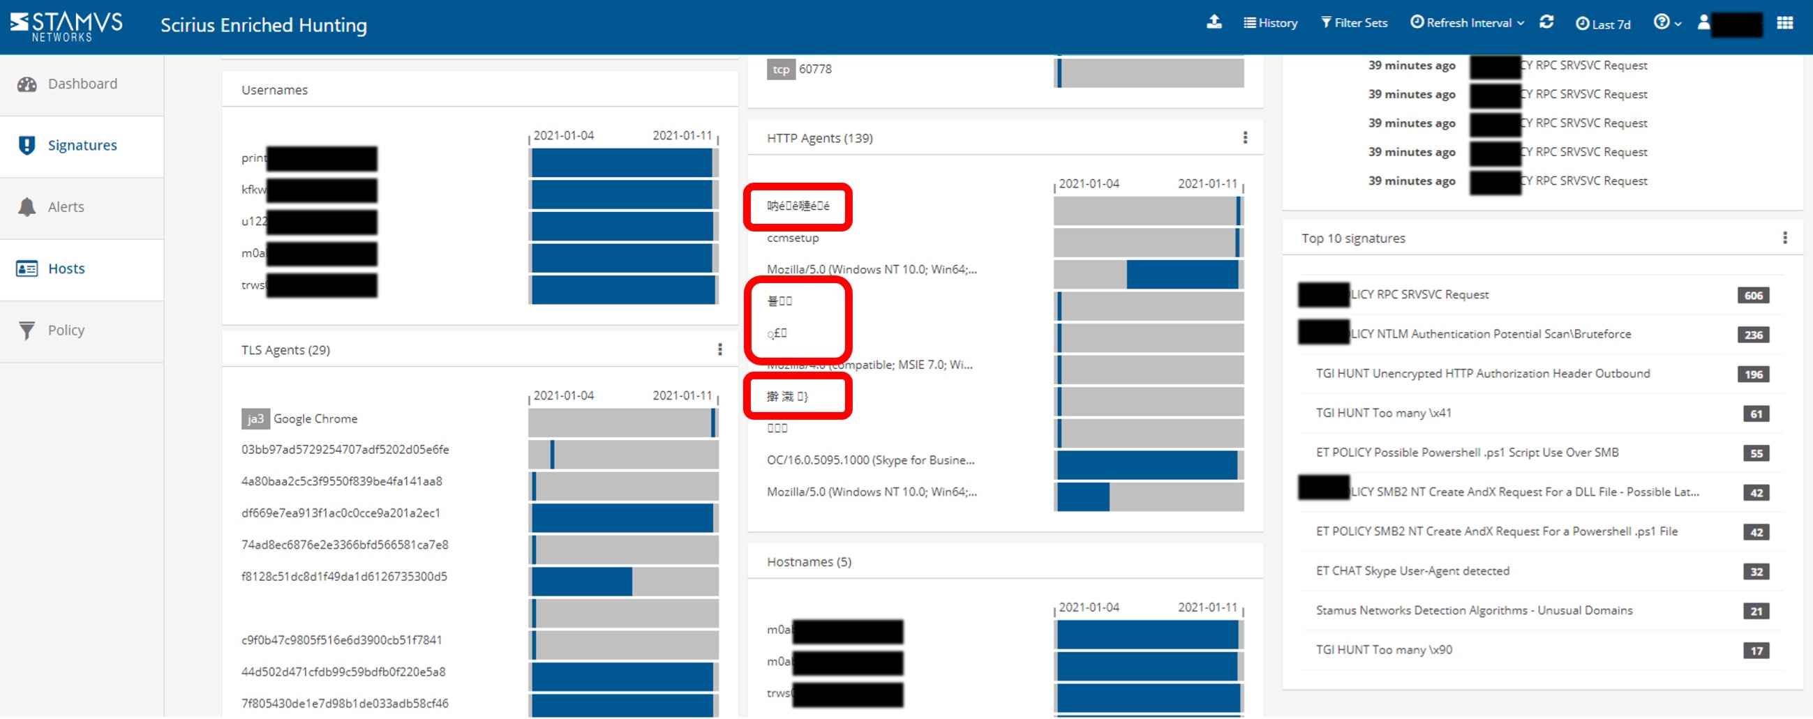Viewport: 1813px width, 719px height.
Task: Click TLS agent f8128c51dc8d1f49da1d6126735300d5
Action: (344, 576)
